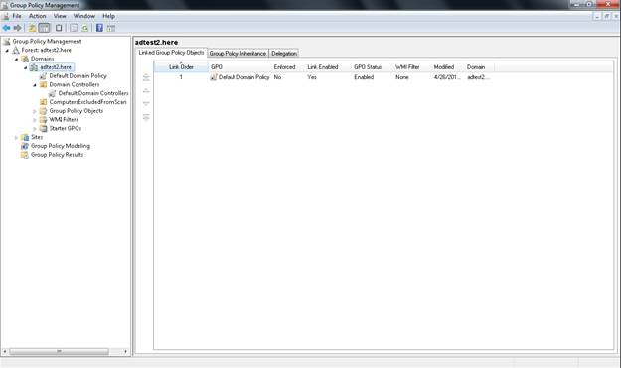Expand the Starter GPOs node arrow

coord(35,129)
